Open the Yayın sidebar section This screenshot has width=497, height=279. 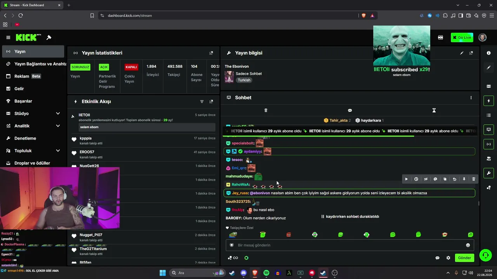pyautogui.click(x=33, y=52)
